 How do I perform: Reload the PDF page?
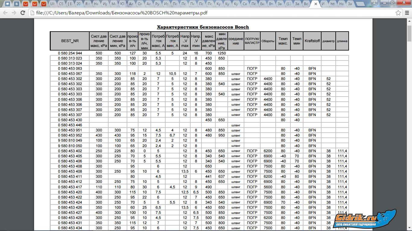point(23,13)
